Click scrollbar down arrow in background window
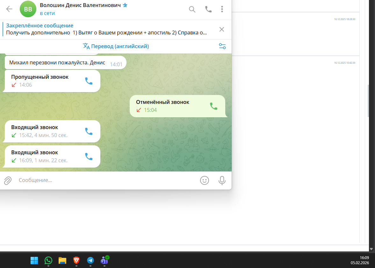Viewport: 375px width, 268px height. coord(371,249)
